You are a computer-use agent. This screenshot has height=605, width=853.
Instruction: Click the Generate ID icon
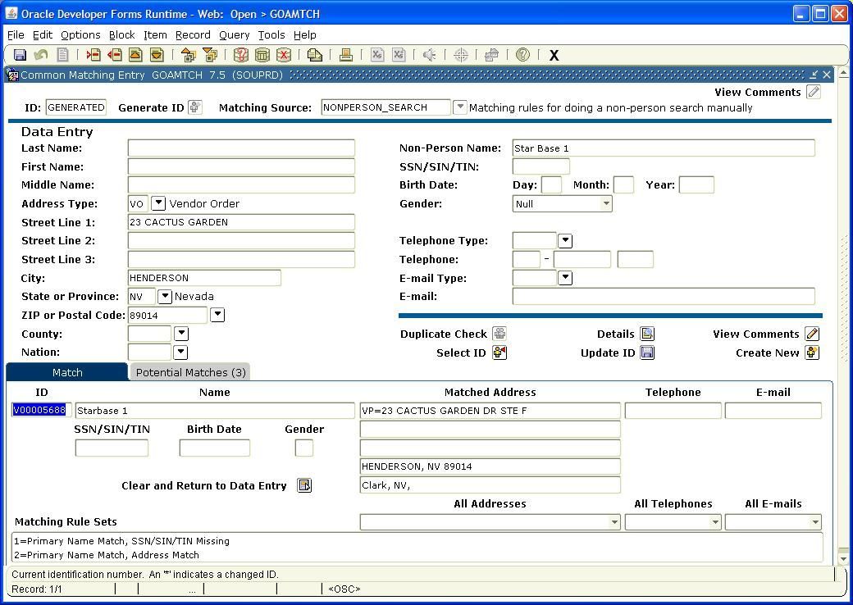[x=194, y=107]
